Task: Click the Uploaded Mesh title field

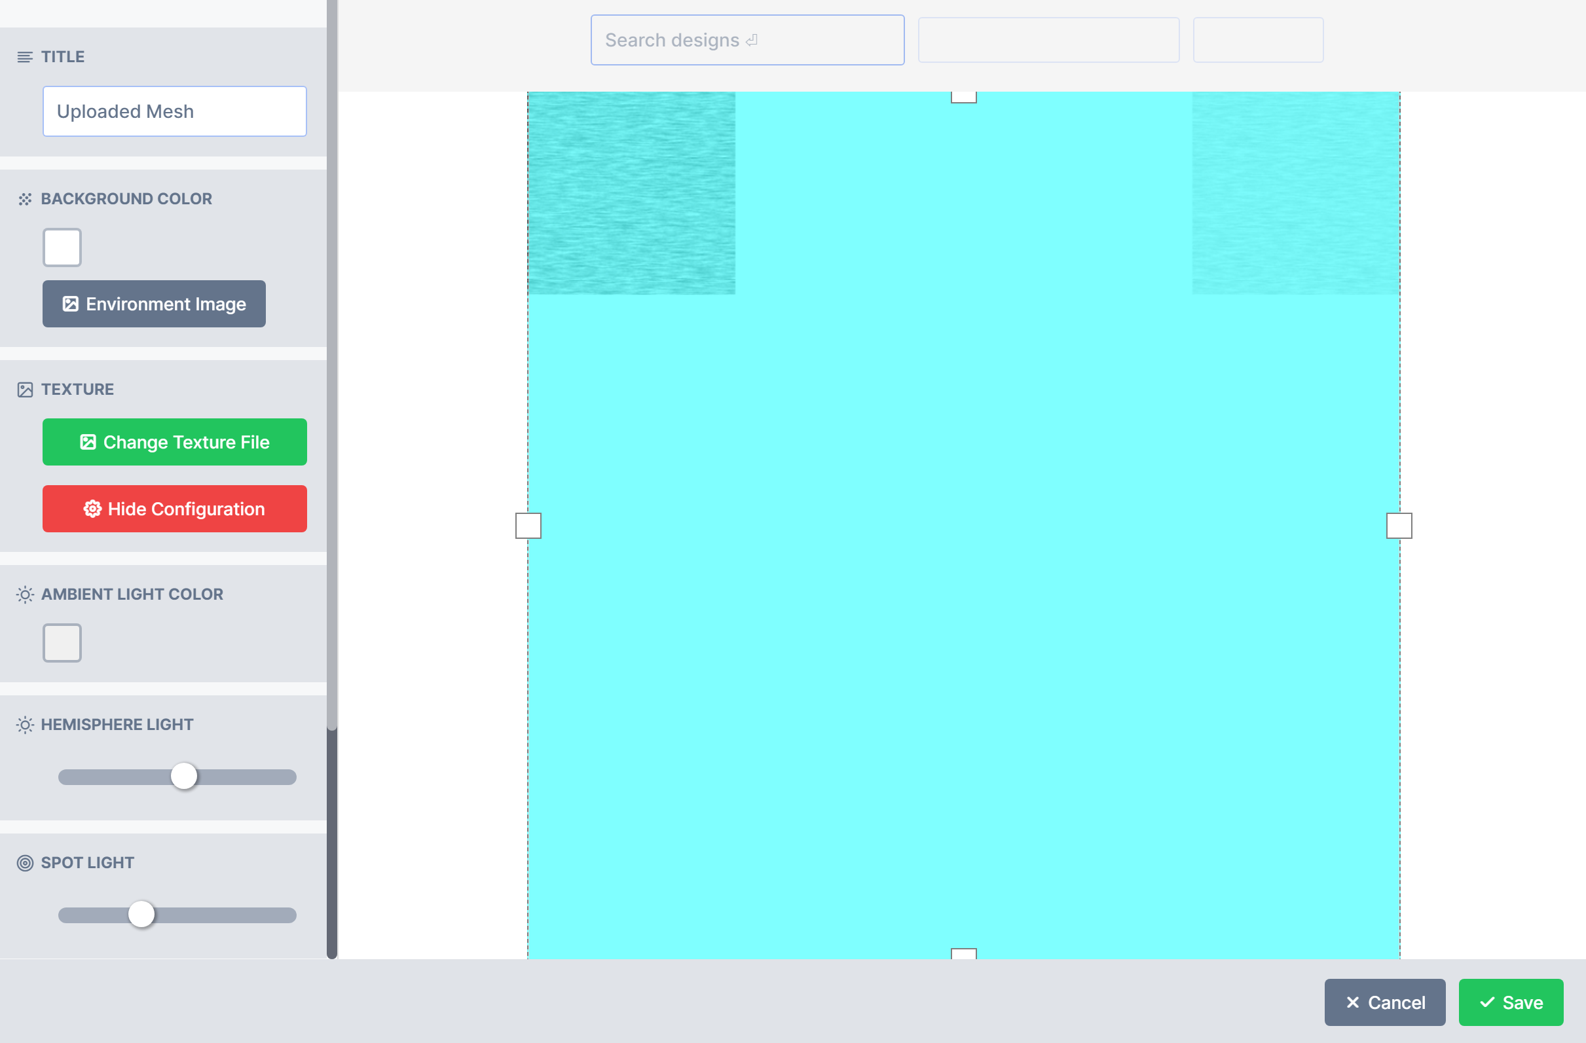Action: (175, 111)
